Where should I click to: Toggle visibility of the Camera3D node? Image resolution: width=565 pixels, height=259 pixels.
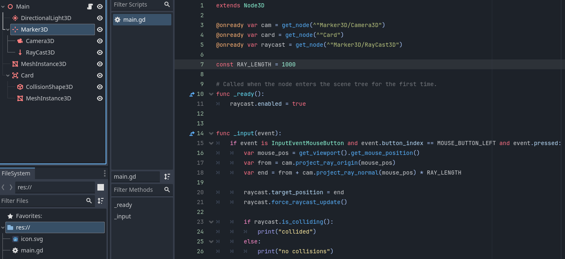99,41
